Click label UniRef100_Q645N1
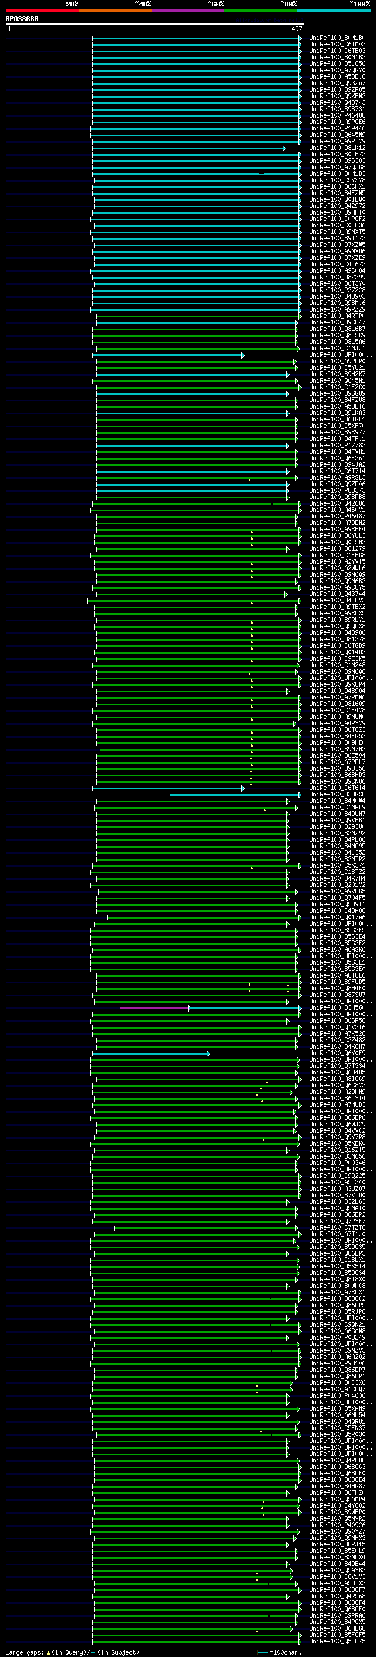Screen dimensions: 376x1657 pos(337,381)
